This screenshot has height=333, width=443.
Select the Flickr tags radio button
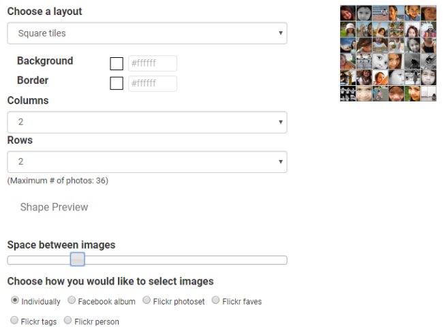14,320
